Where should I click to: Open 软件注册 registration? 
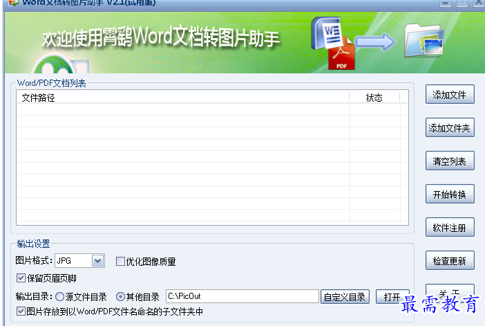450,228
